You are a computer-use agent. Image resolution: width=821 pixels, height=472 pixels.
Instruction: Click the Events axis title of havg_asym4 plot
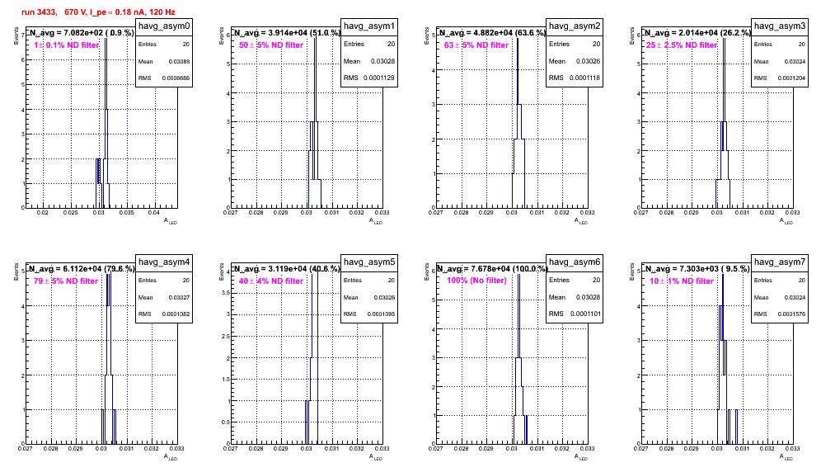(16, 271)
